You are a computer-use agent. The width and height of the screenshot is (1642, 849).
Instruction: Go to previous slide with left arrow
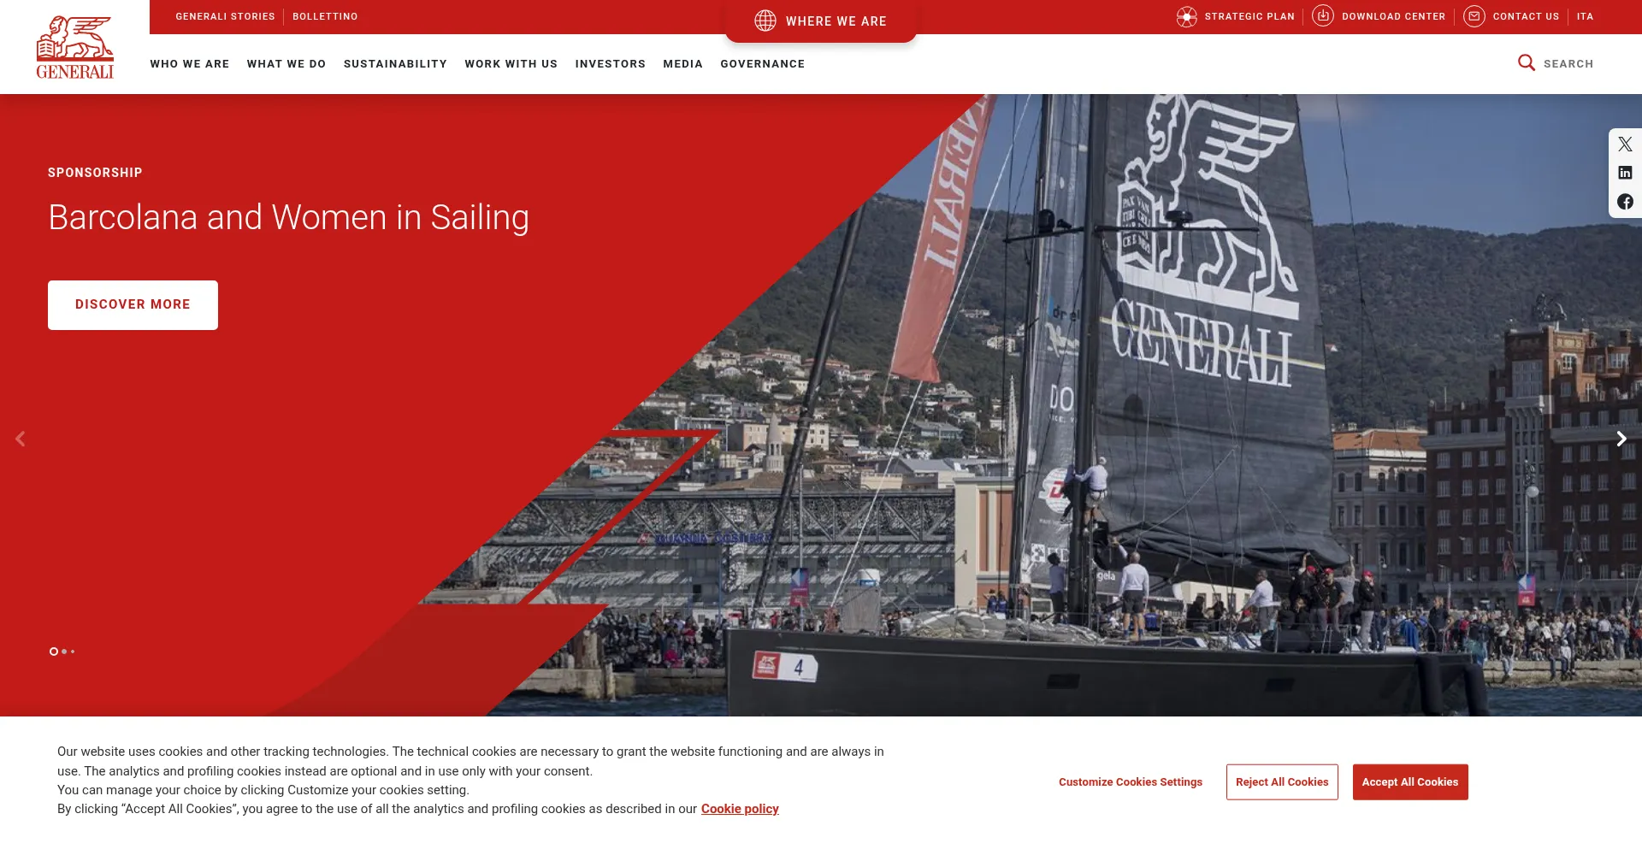coord(21,439)
